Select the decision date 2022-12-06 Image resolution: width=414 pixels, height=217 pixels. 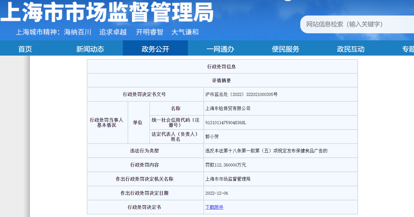(216, 193)
